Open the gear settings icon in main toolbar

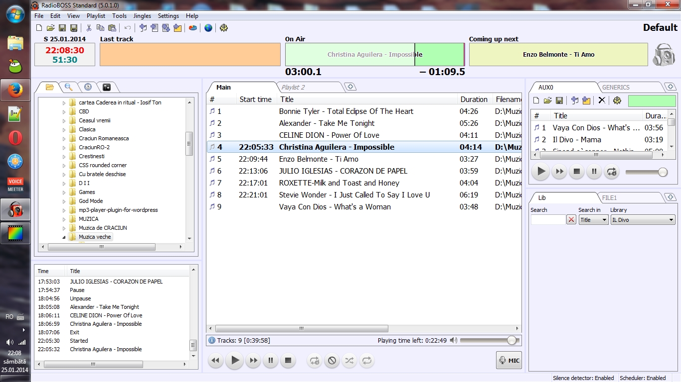(223, 28)
